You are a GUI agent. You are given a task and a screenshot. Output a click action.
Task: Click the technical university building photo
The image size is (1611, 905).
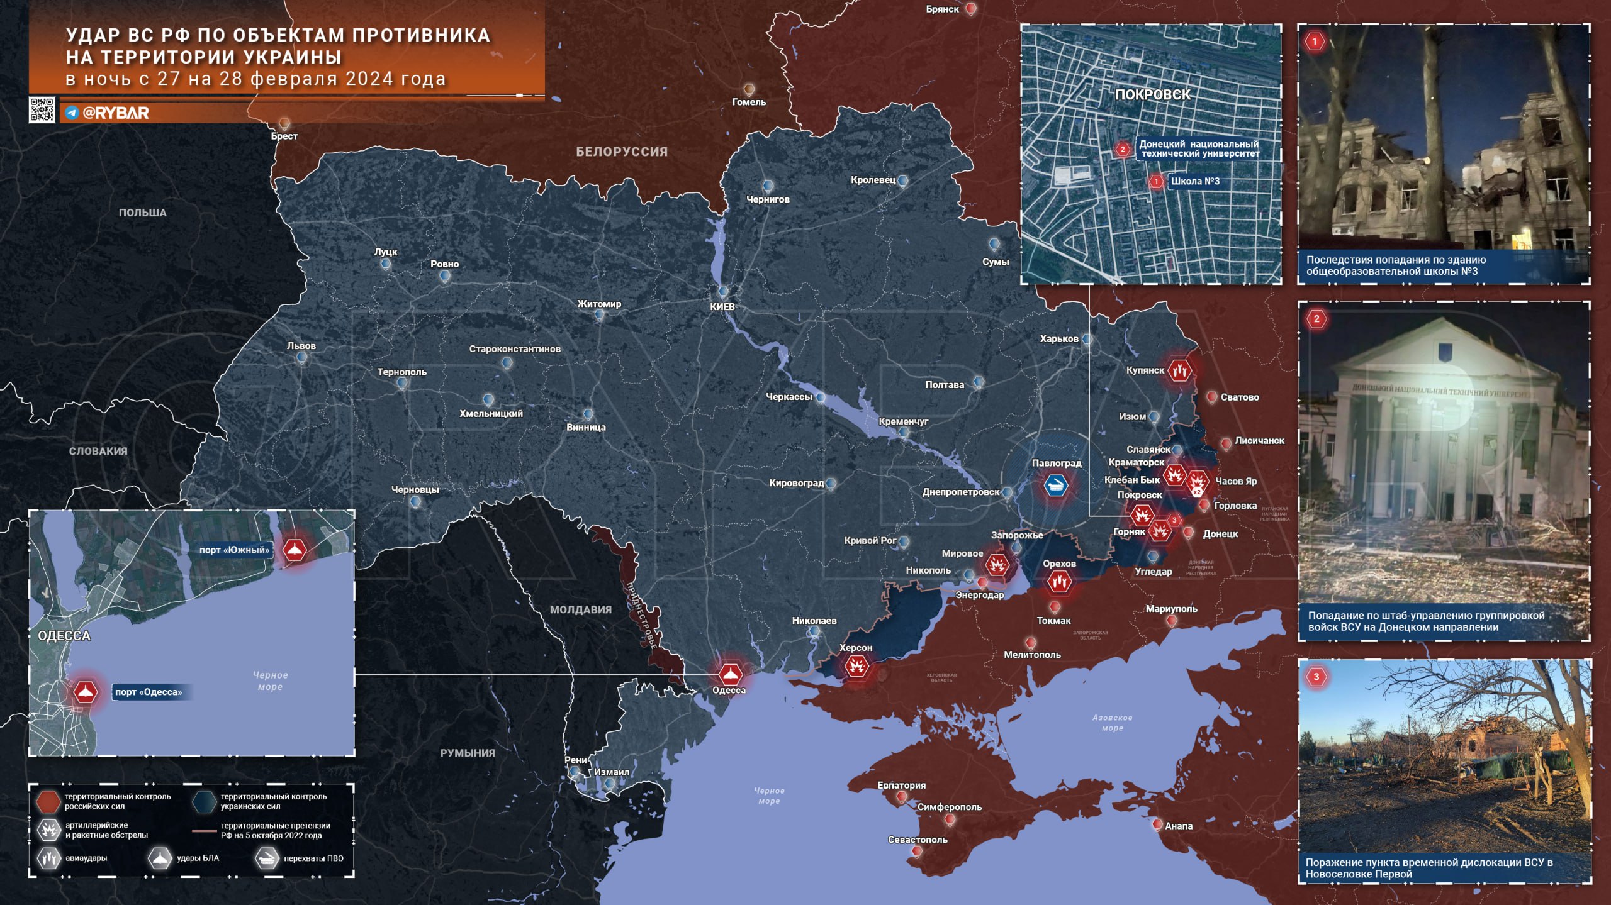point(1444,453)
